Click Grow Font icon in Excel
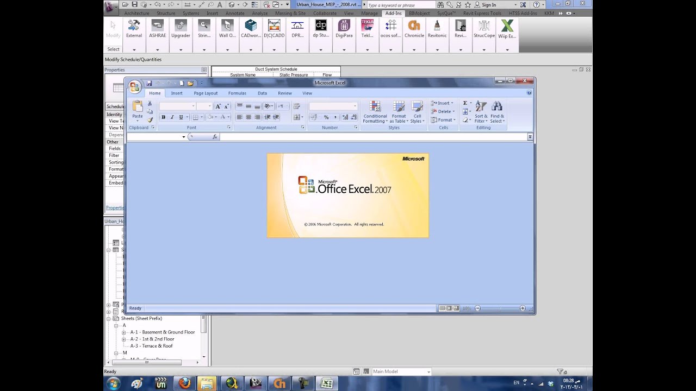 [218, 106]
